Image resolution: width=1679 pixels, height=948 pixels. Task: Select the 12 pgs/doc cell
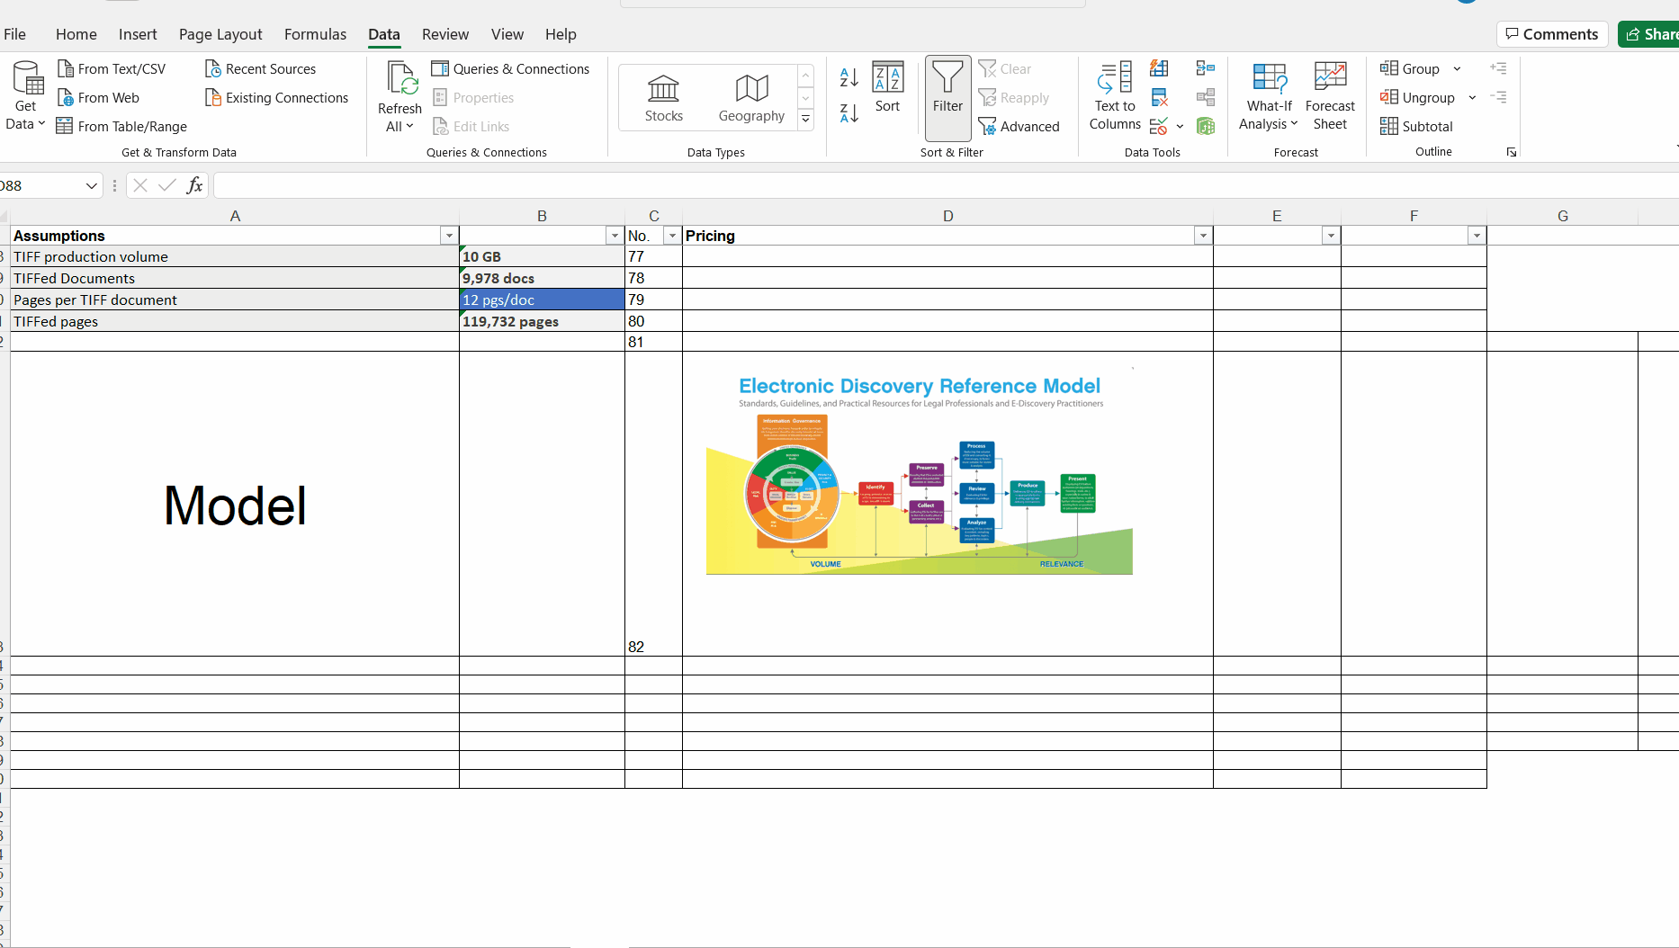(x=542, y=300)
